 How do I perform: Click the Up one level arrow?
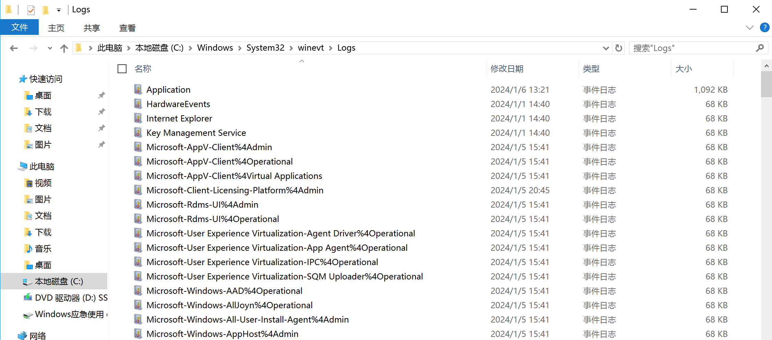tap(64, 48)
